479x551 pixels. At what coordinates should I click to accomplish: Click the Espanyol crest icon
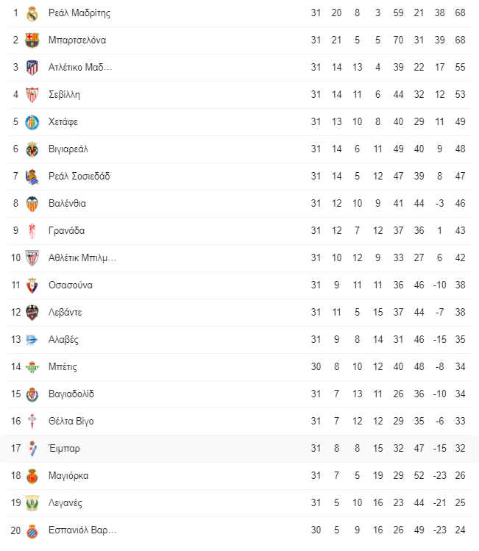pos(32,531)
